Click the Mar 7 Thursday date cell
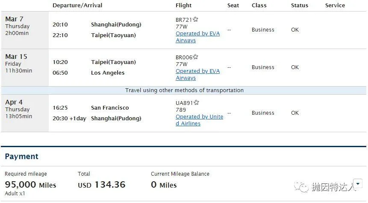The width and height of the screenshot is (368, 203). click(25, 30)
